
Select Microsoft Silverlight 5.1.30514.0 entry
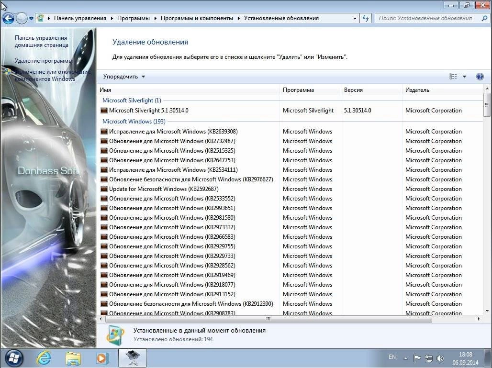290,111
